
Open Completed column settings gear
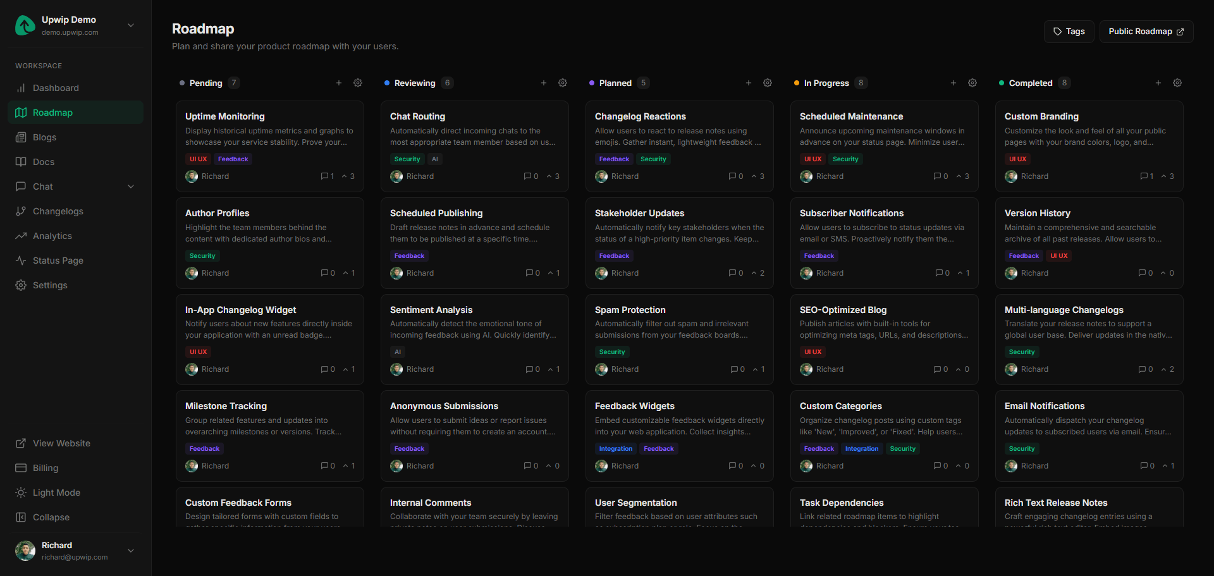[1177, 83]
